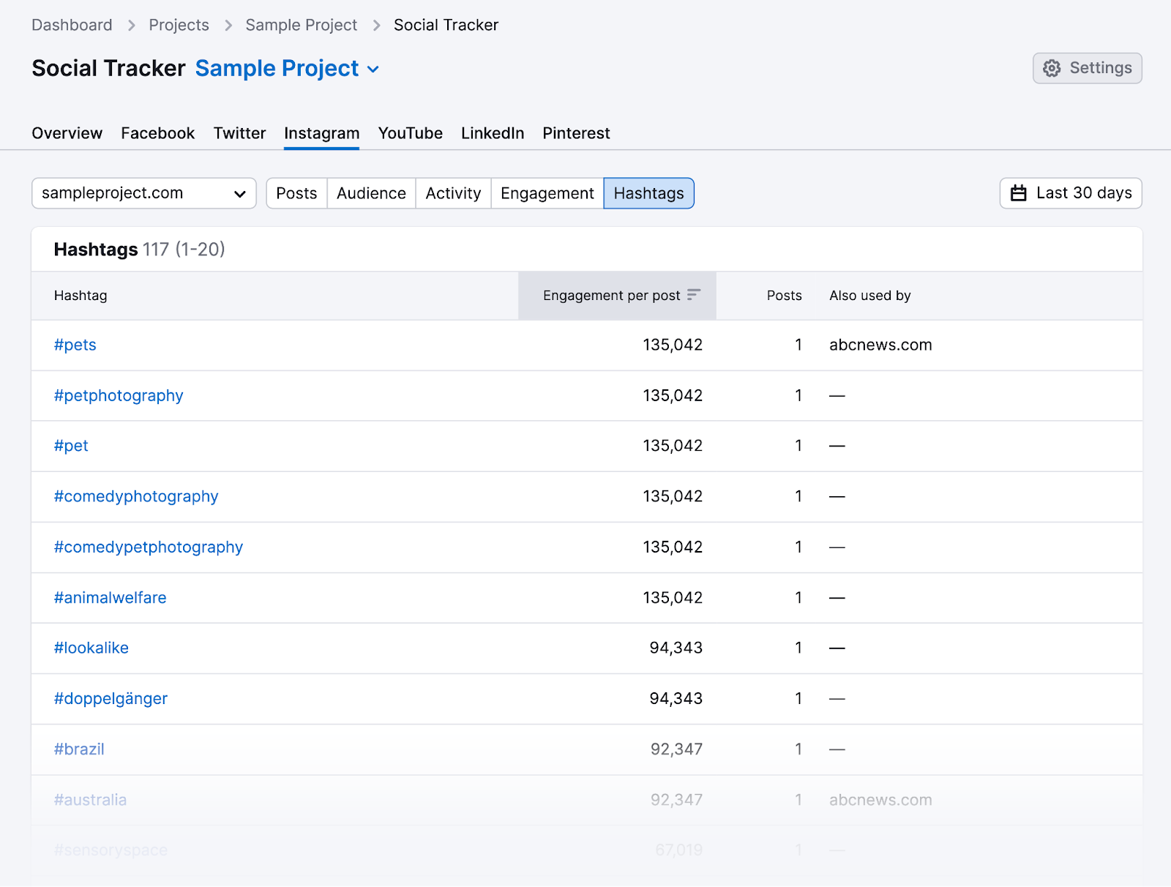The width and height of the screenshot is (1171, 887).
Task: Expand the Sample Project chevron dropdown
Action: pyautogui.click(x=373, y=70)
